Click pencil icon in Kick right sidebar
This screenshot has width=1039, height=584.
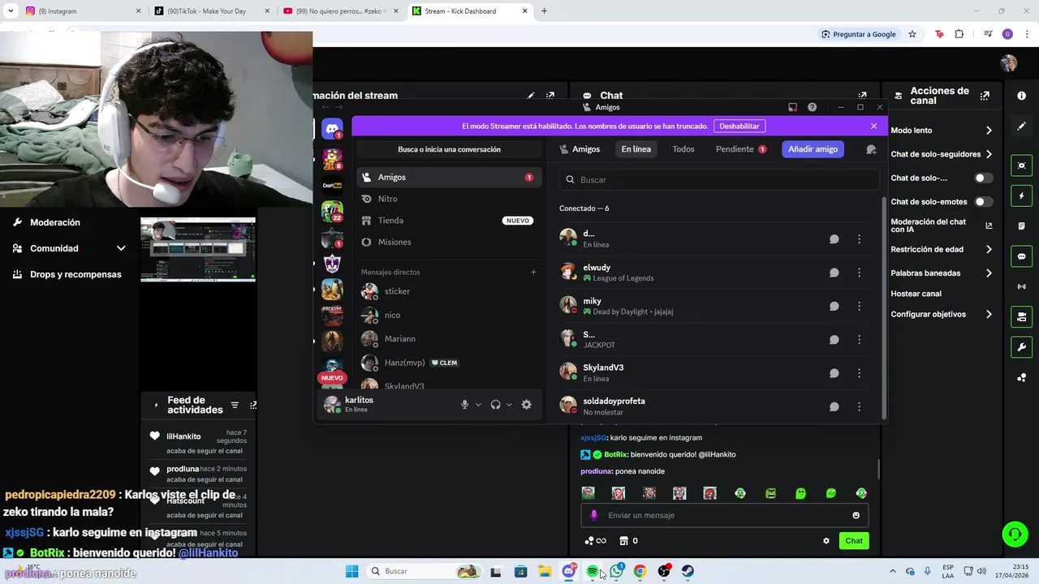(x=1021, y=127)
